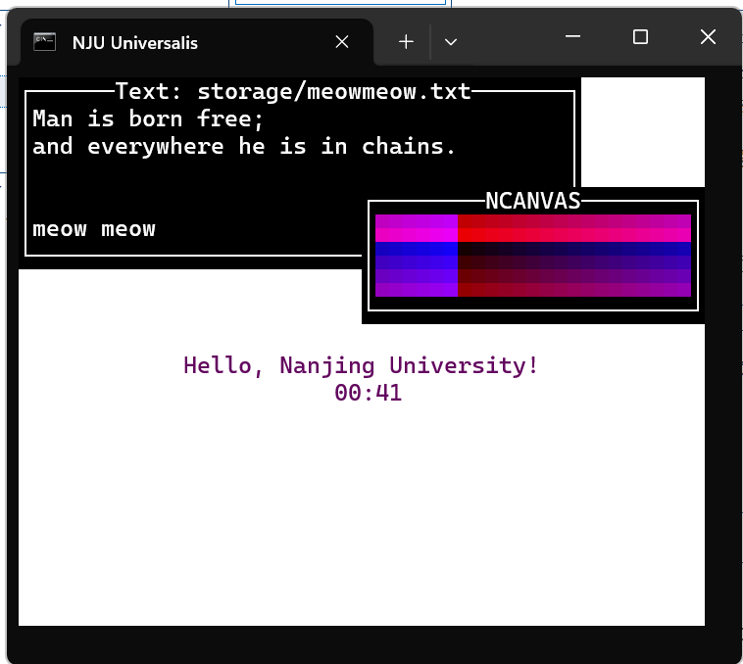Click the terminal icon in the tab
This screenshot has width=743, height=664.
[43, 42]
